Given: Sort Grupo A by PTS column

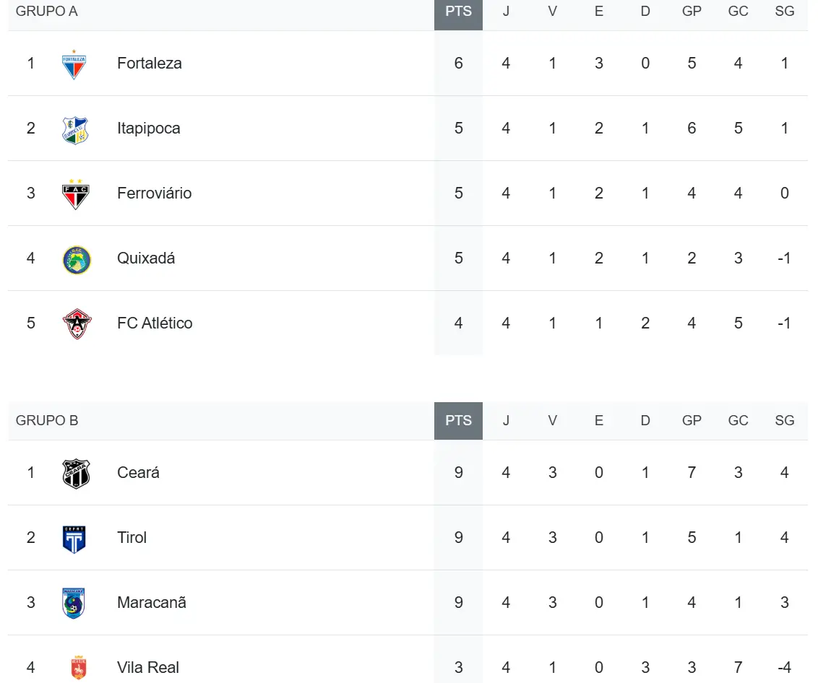Looking at the screenshot, I should tap(458, 12).
